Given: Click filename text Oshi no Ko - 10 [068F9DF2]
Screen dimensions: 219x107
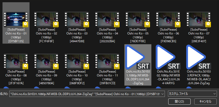Looking at the screenshot, I should pyautogui.click(x=77, y=77).
